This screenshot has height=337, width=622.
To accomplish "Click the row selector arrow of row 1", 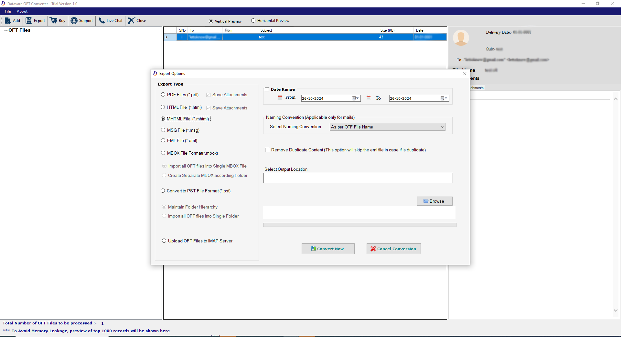I will pyautogui.click(x=166, y=37).
